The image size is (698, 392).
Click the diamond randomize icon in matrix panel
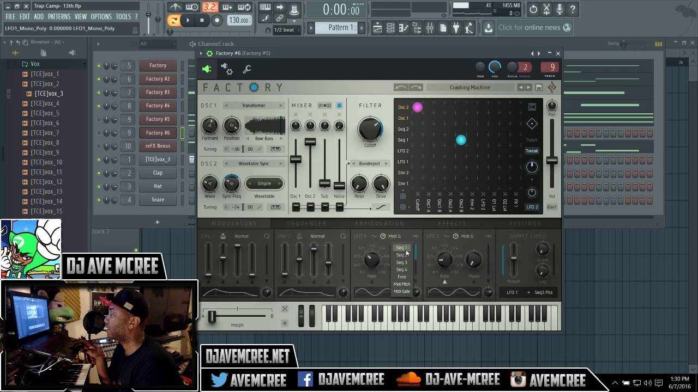click(532, 124)
